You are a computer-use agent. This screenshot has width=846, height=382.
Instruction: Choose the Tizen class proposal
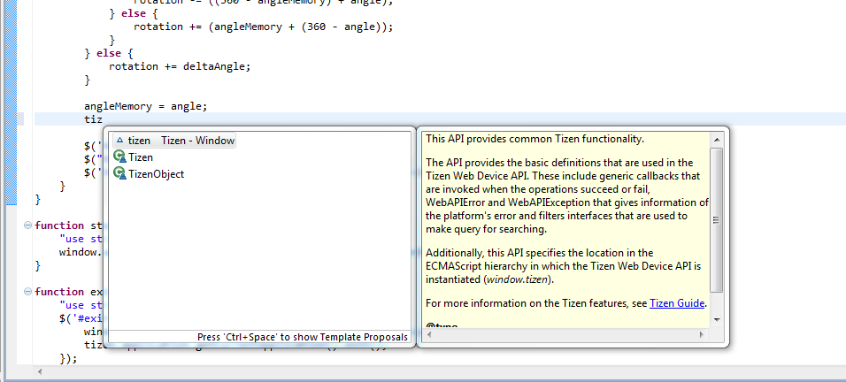[x=141, y=157]
